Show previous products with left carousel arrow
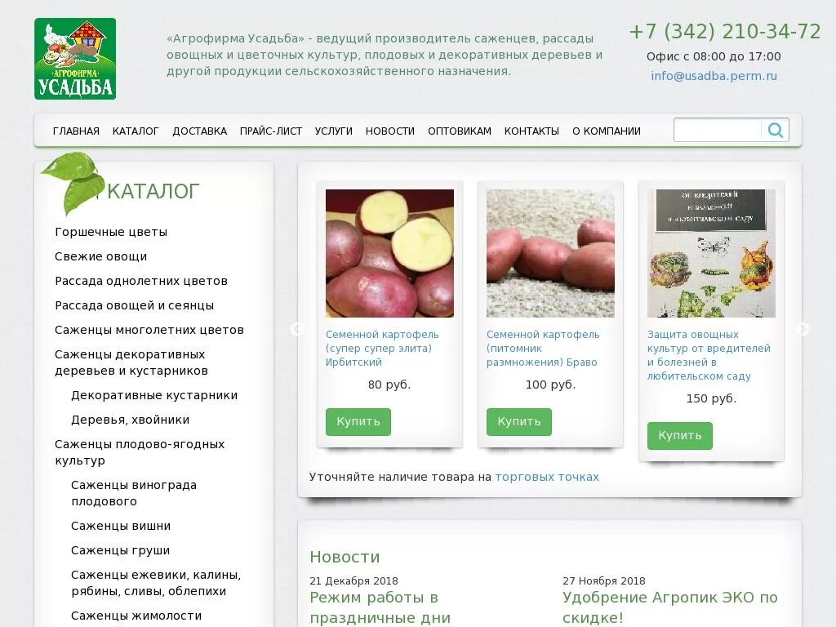 tap(297, 329)
